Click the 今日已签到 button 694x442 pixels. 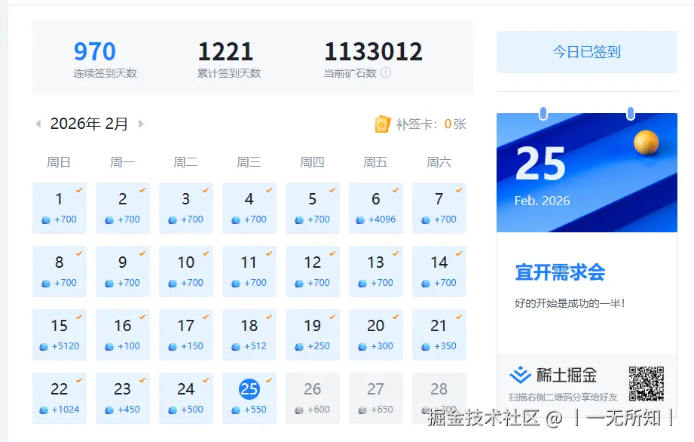(585, 51)
